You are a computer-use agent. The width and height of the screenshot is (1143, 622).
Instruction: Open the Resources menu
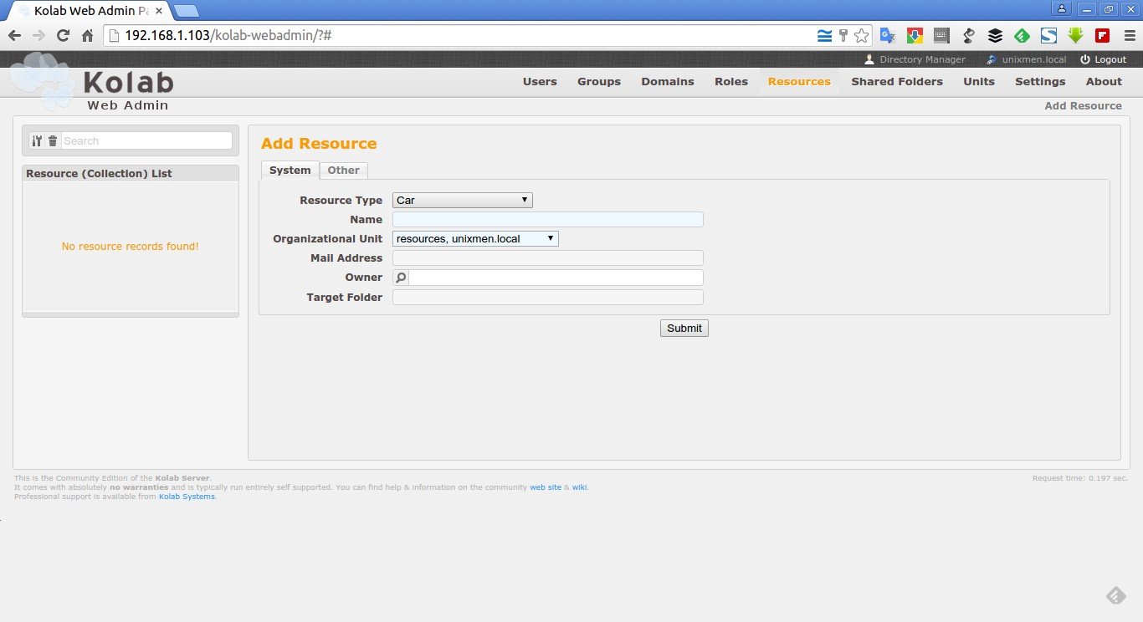click(799, 81)
